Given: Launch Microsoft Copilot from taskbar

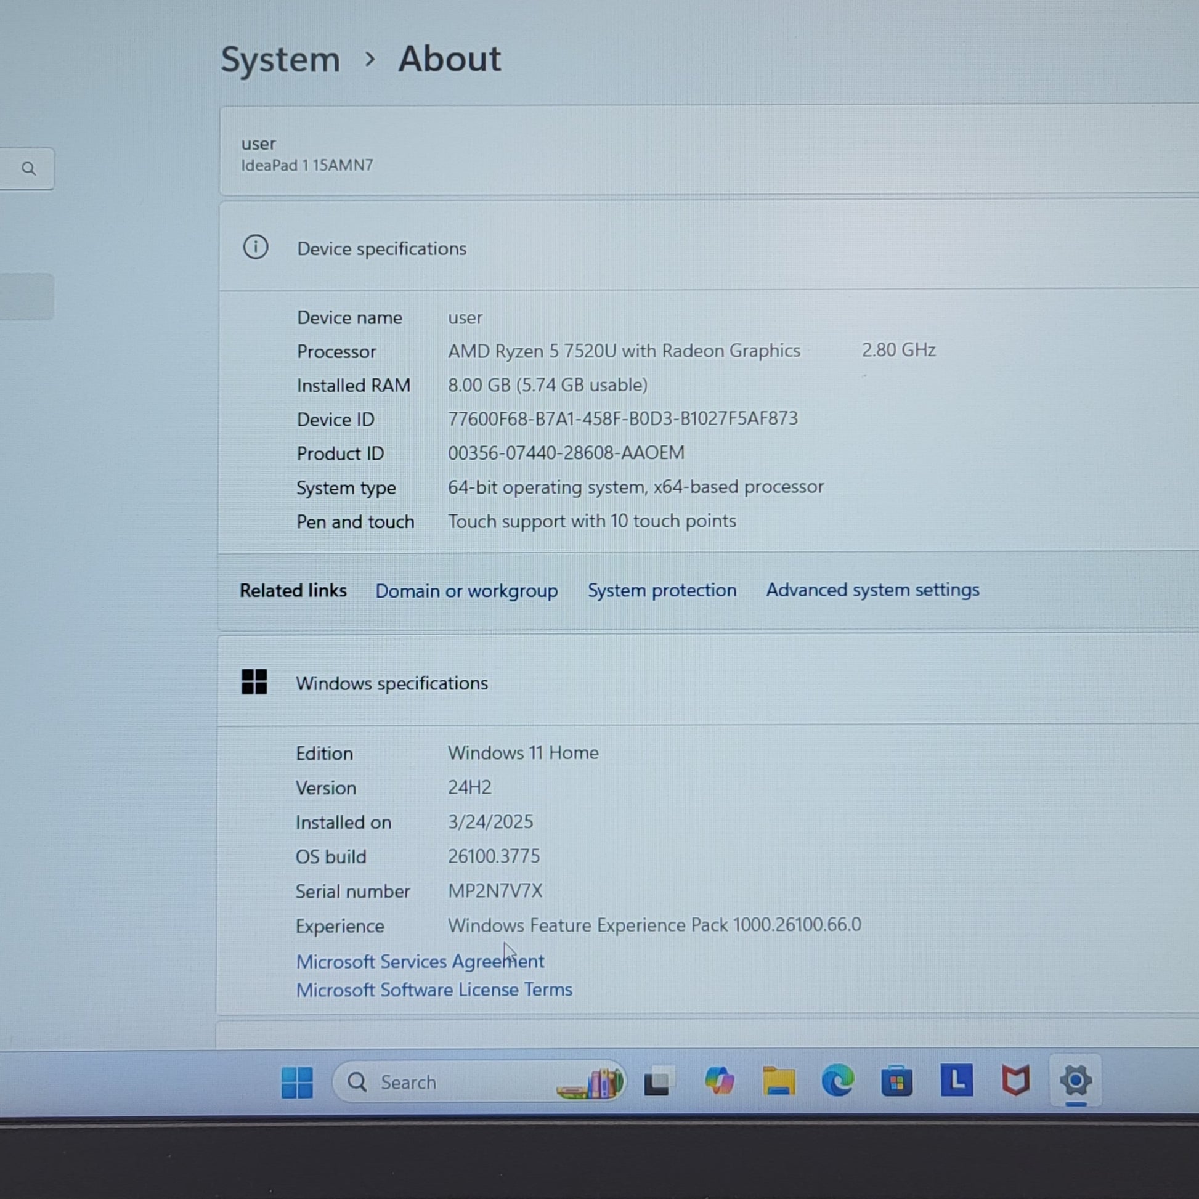Looking at the screenshot, I should click(x=718, y=1081).
